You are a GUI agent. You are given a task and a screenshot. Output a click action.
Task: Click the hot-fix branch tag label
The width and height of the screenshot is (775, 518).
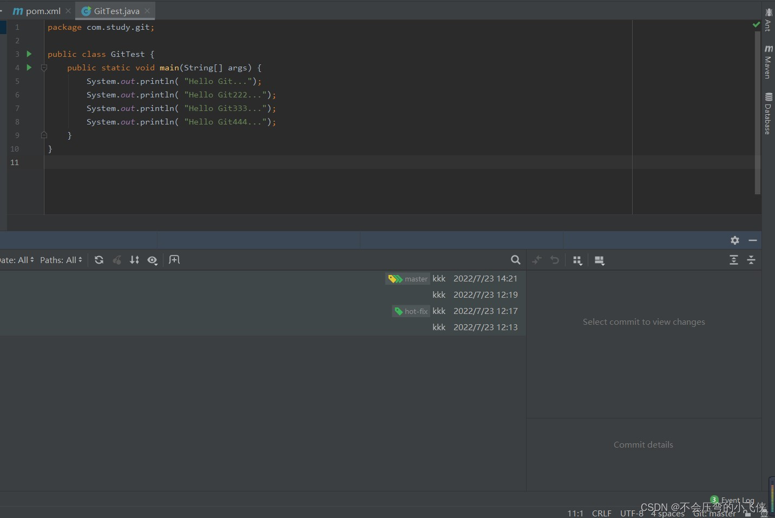click(x=411, y=311)
